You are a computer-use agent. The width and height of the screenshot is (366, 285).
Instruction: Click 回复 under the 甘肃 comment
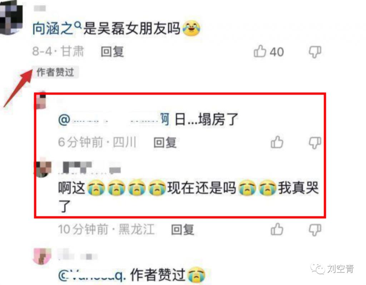click(x=112, y=51)
